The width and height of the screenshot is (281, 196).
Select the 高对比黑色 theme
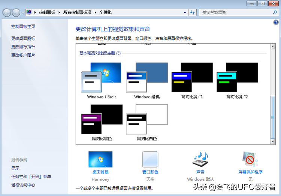pos(102,123)
